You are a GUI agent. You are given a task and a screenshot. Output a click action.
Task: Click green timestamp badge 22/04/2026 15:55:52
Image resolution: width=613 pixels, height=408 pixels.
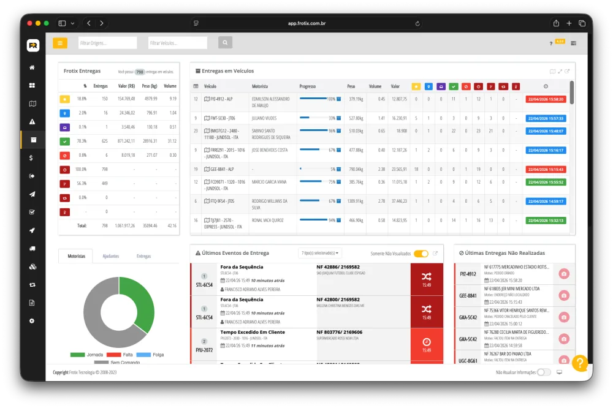[x=546, y=182]
